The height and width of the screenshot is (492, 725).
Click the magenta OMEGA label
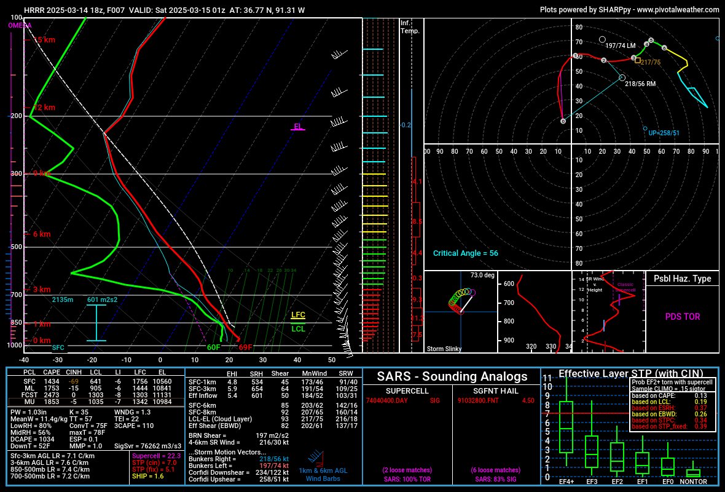click(20, 25)
